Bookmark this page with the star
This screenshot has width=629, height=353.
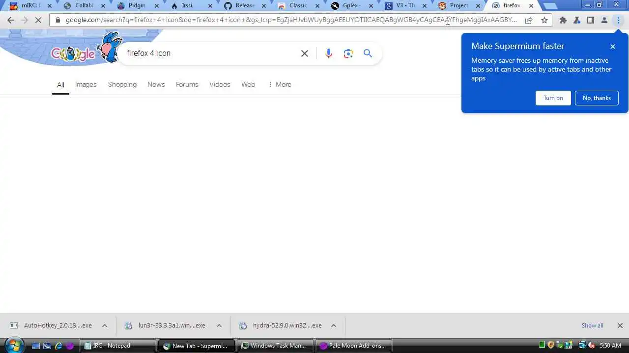tap(544, 20)
